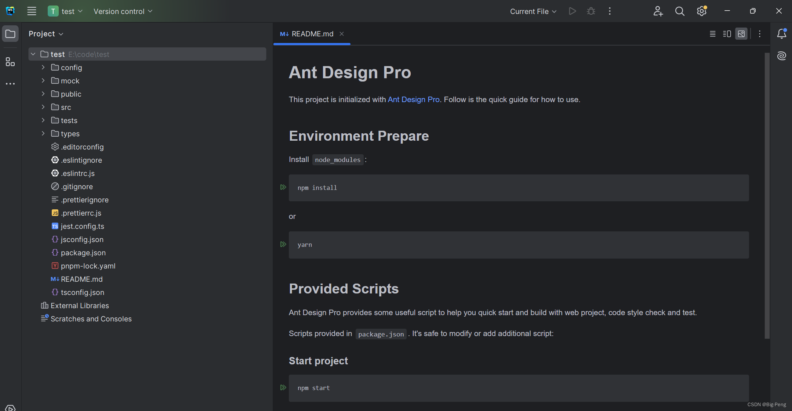Select .eslintrc.js file
This screenshot has height=411, width=792.
coord(73,173)
